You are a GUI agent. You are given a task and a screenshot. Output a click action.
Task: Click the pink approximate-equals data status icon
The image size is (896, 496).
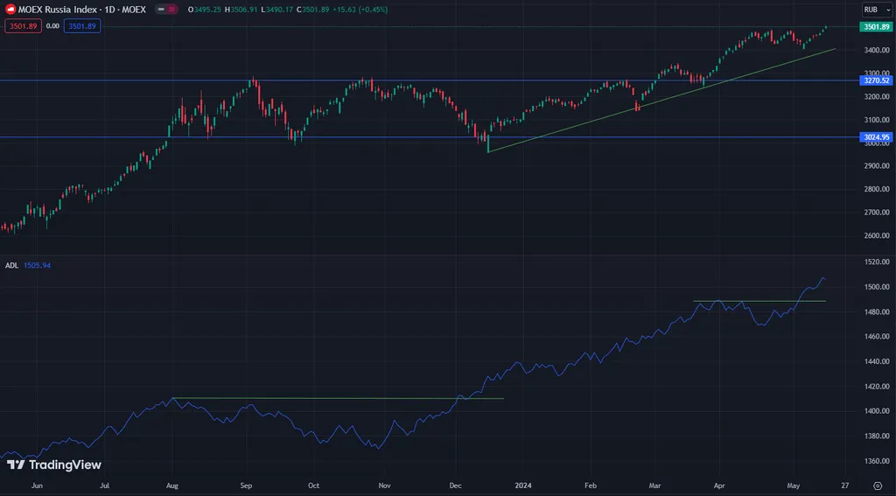(171, 9)
